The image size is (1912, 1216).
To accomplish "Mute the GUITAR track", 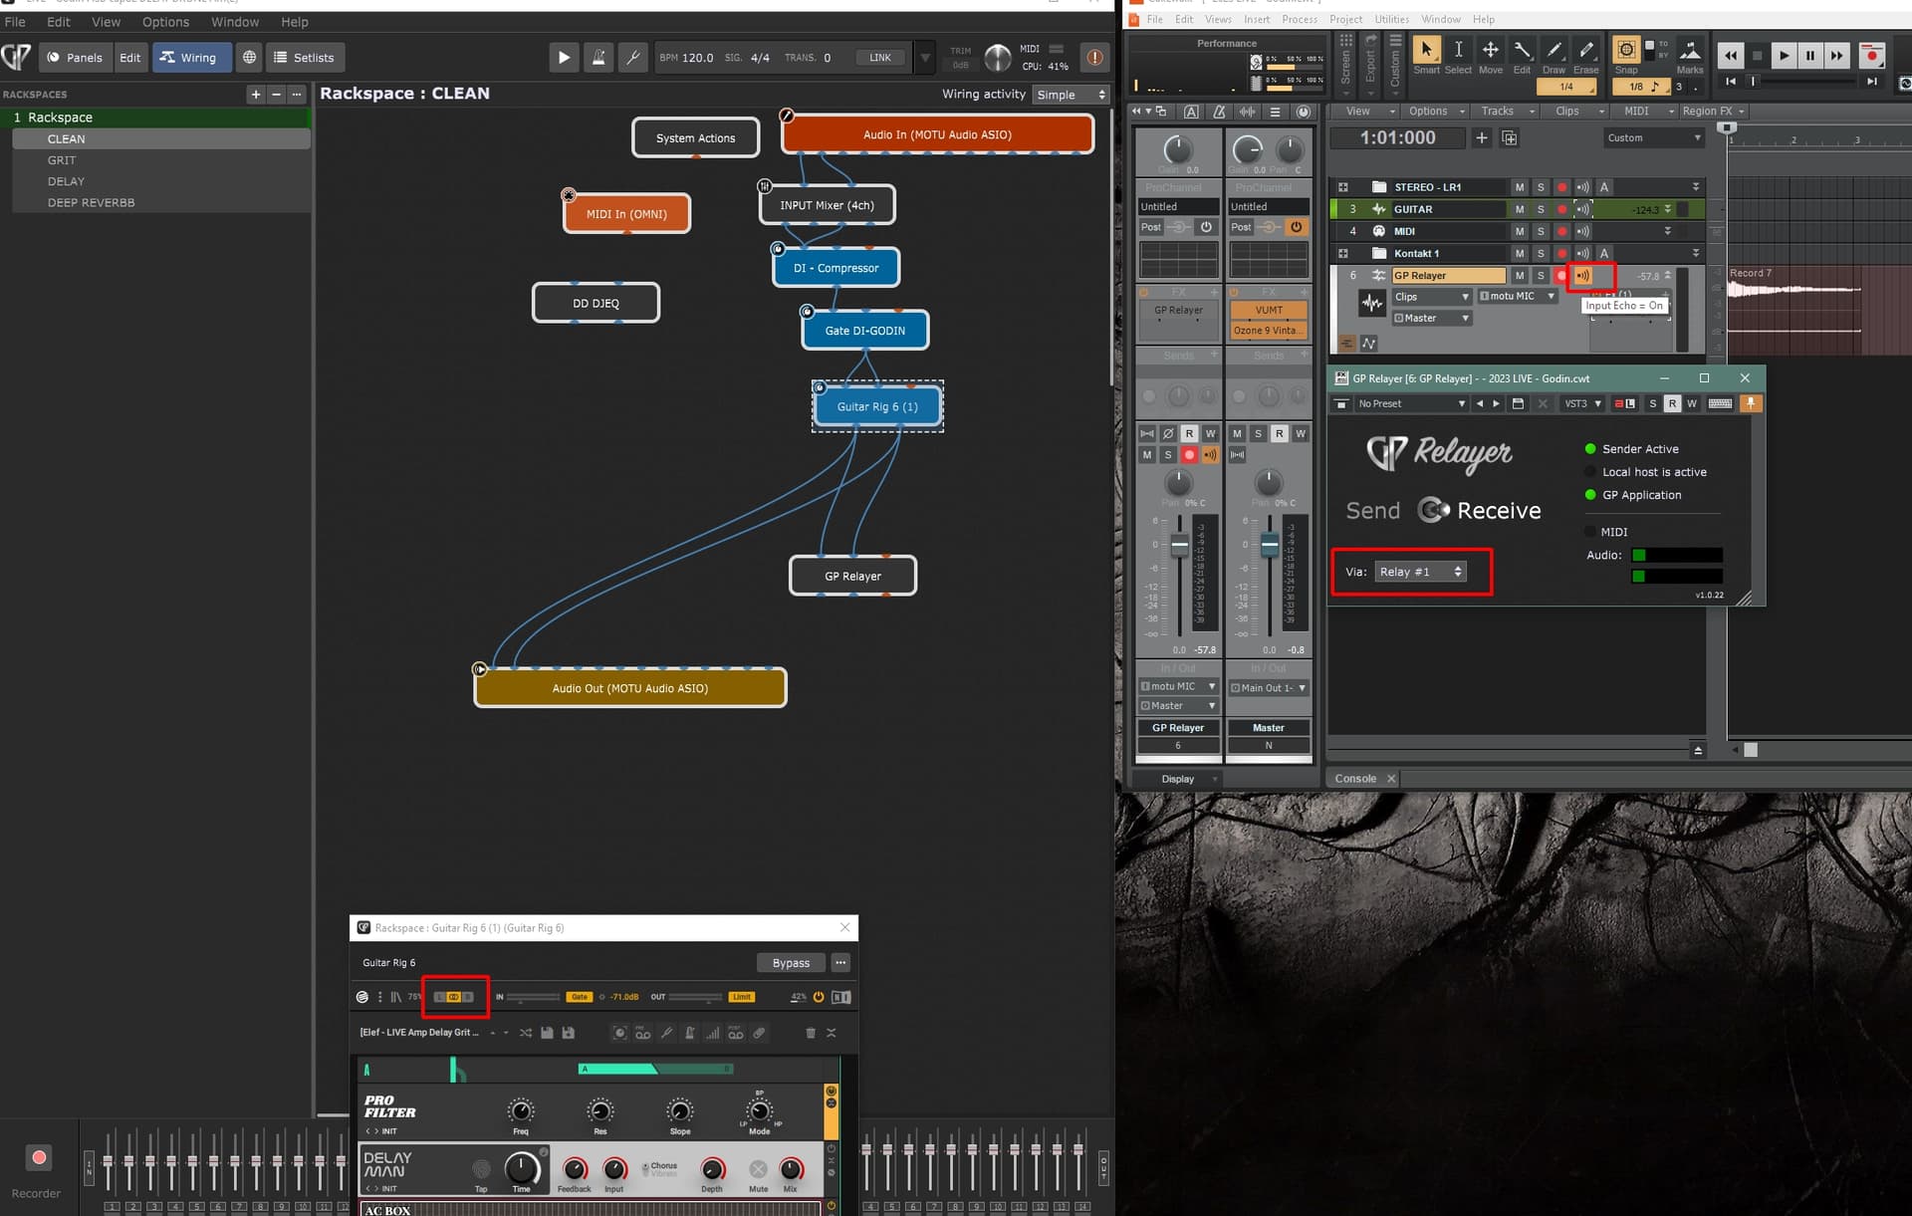I will point(1521,209).
